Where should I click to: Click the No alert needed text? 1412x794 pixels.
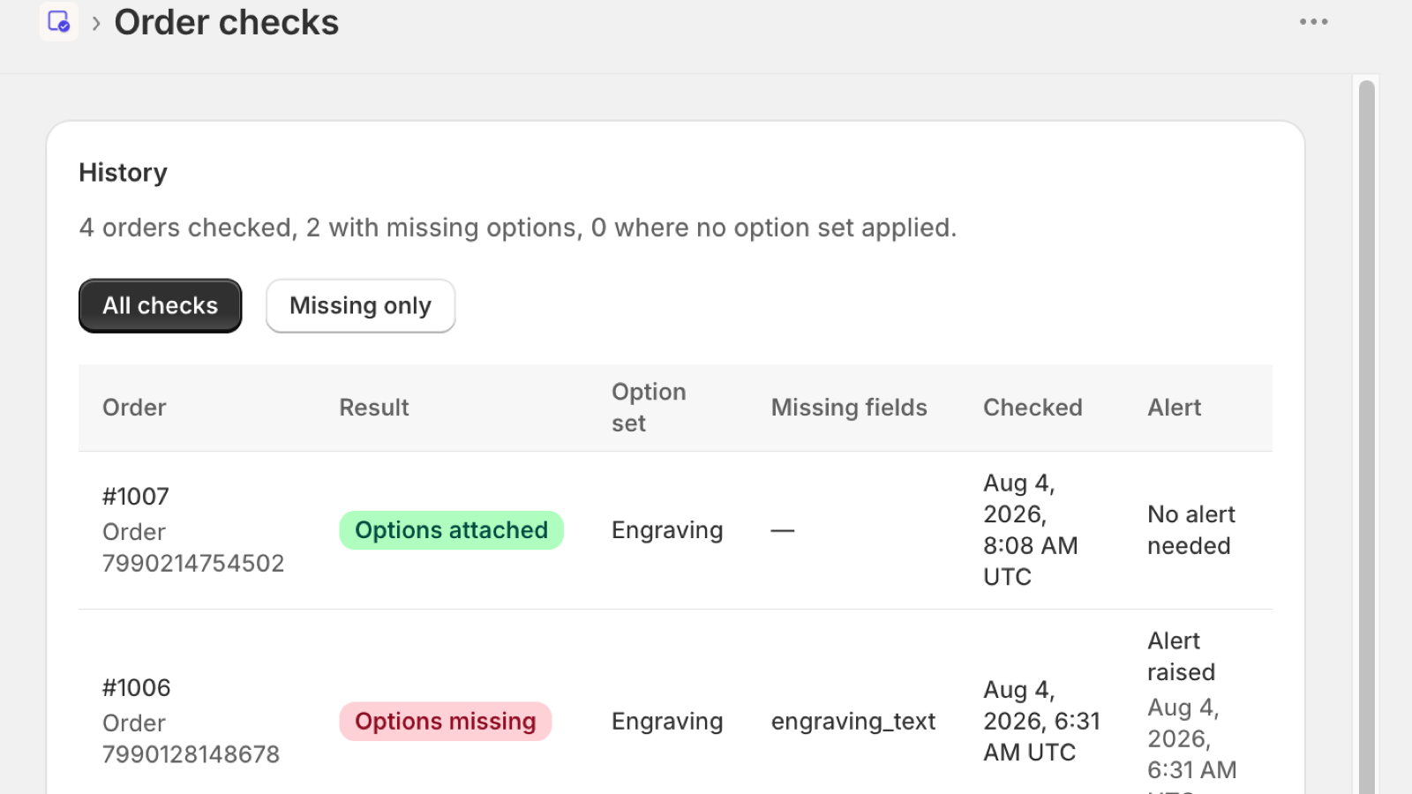(x=1190, y=530)
